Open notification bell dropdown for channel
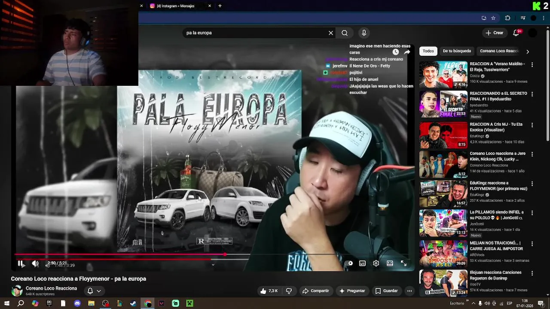Viewport: 550px width, 309px height. pyautogui.click(x=94, y=291)
